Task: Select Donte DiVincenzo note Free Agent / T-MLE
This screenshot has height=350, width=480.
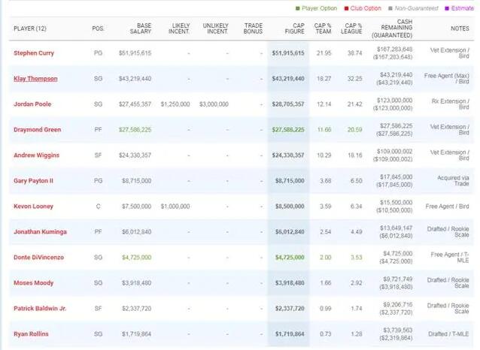Action: [x=450, y=257]
